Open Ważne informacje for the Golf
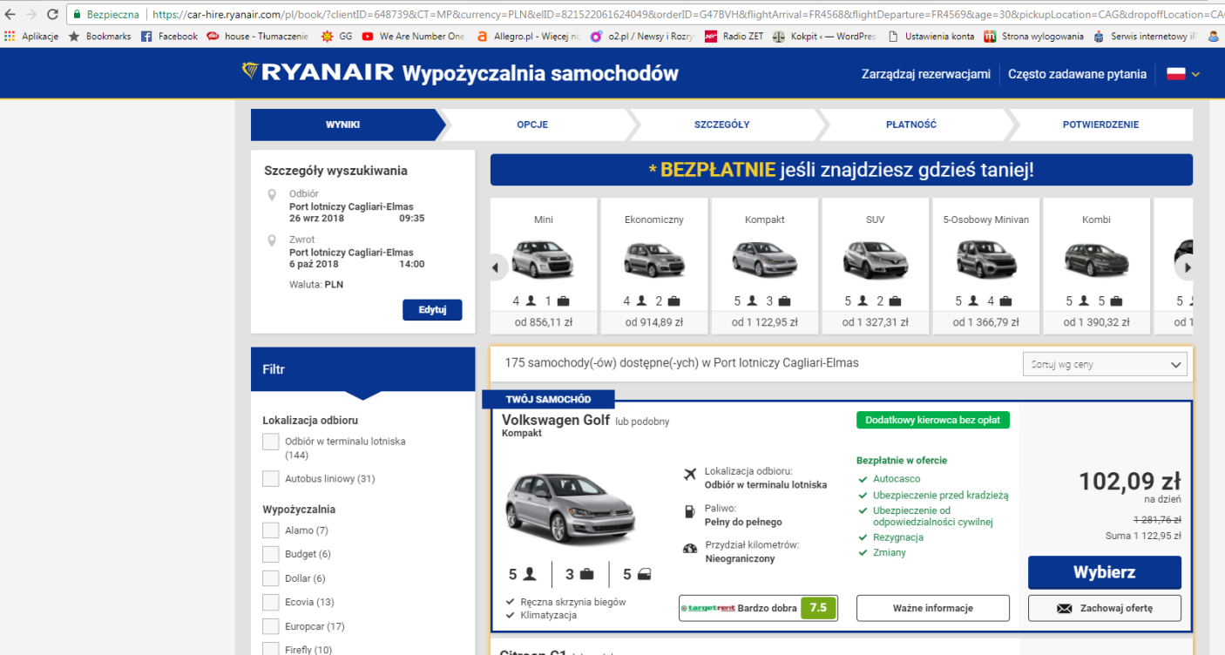The image size is (1225, 655). coord(932,608)
